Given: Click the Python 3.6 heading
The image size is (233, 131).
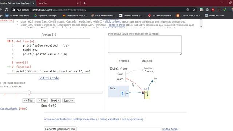Looking at the screenshot, I should pyautogui.click(x=48, y=35).
